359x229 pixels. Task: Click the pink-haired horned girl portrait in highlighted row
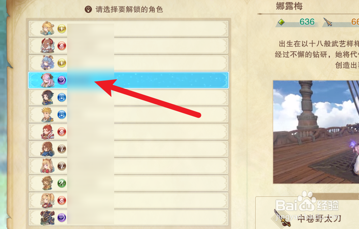point(47,80)
